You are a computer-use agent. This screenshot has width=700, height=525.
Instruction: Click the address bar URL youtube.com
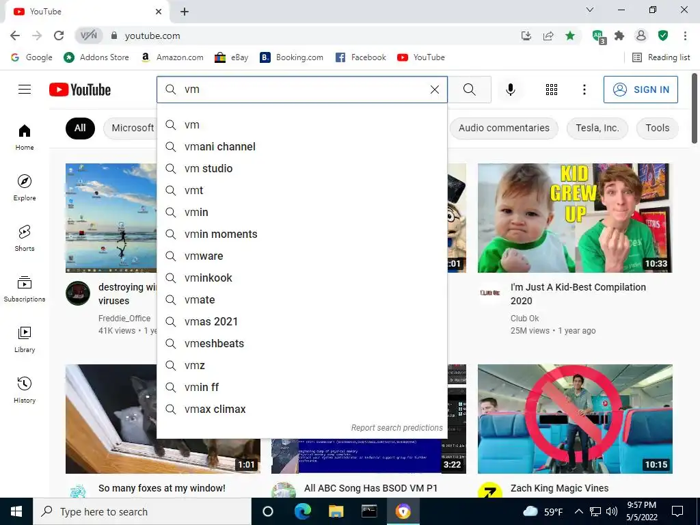pos(152,36)
